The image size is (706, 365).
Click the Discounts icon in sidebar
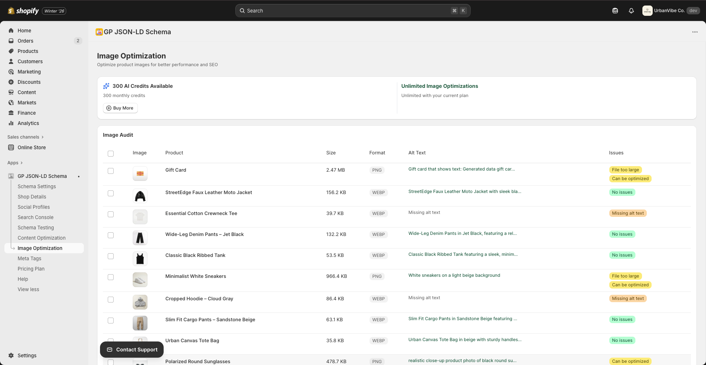coord(11,82)
